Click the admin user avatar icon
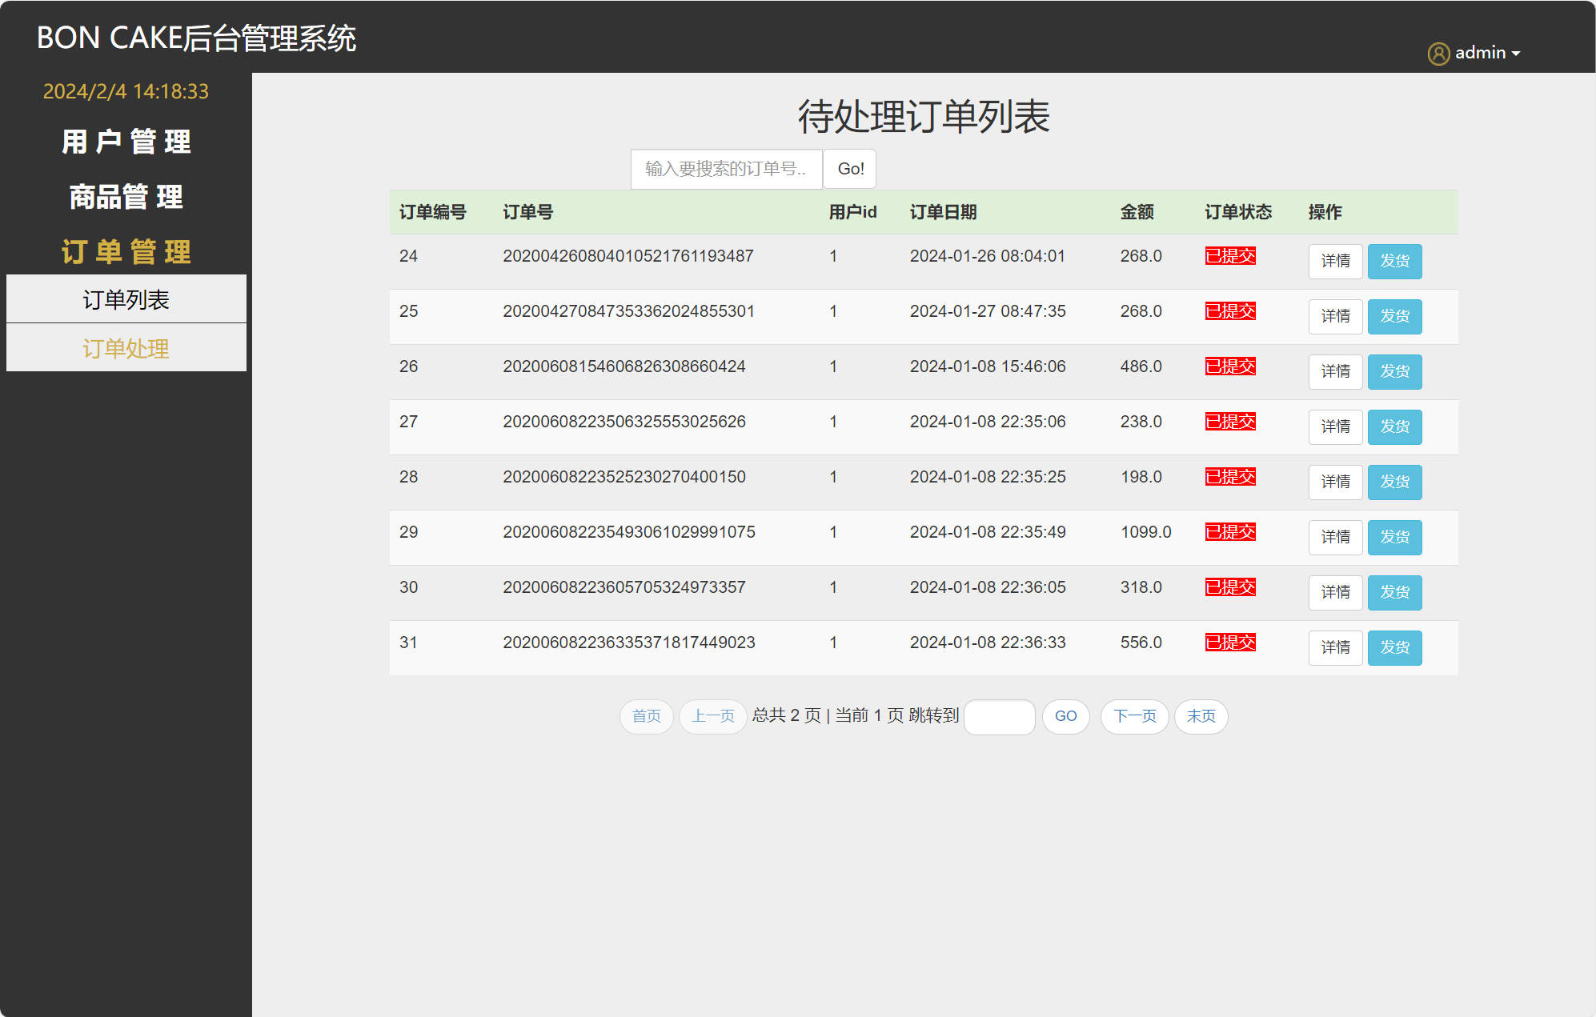The height and width of the screenshot is (1017, 1596). (1438, 54)
